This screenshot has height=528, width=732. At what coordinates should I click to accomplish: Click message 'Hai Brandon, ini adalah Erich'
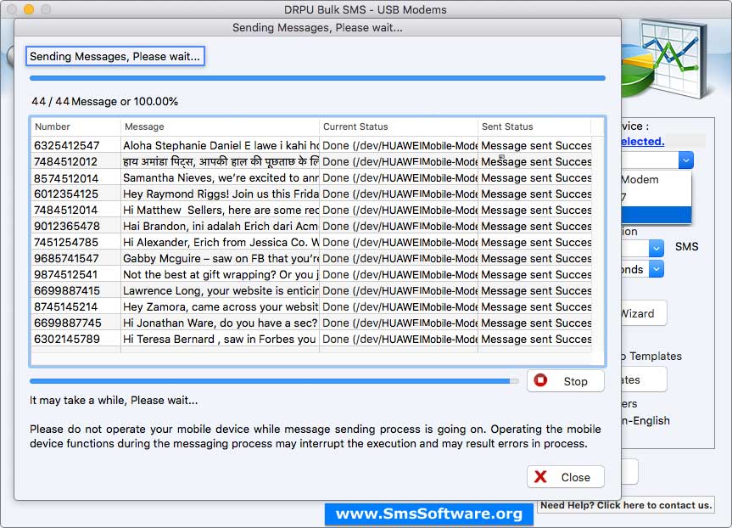(221, 226)
